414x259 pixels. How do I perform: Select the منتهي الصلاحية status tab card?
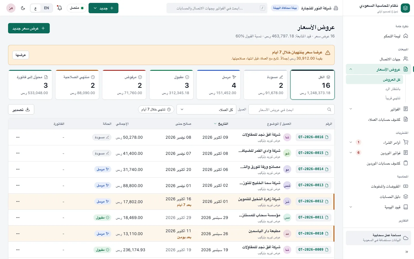(x=77, y=85)
